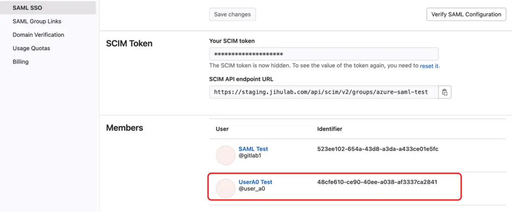Screen dimensions: 512x212
Task: Click Verify SAML Configuration
Action: [x=466, y=14]
